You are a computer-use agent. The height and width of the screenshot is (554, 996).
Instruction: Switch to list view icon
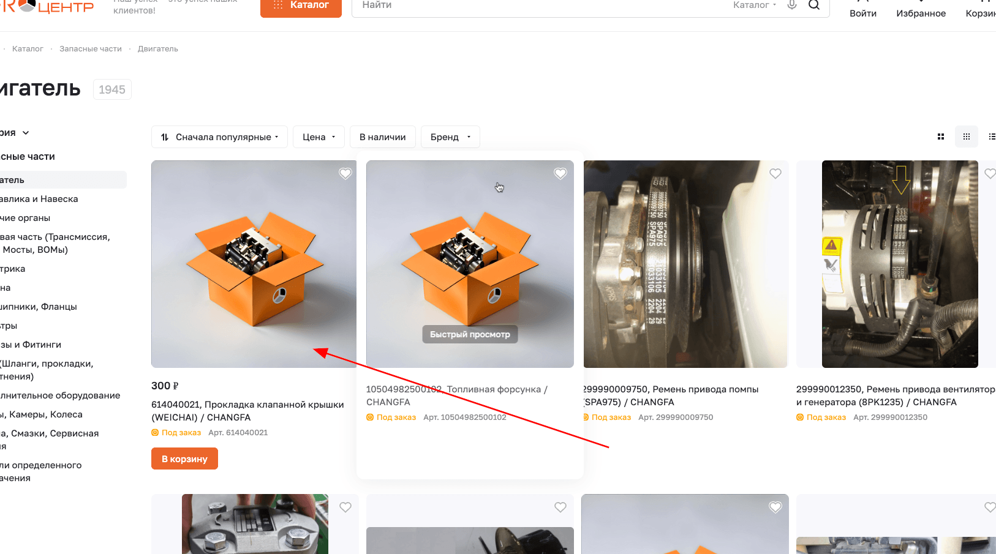click(992, 137)
